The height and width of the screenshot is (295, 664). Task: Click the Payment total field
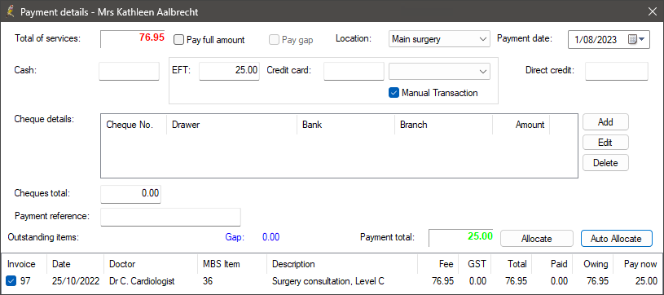click(x=461, y=238)
